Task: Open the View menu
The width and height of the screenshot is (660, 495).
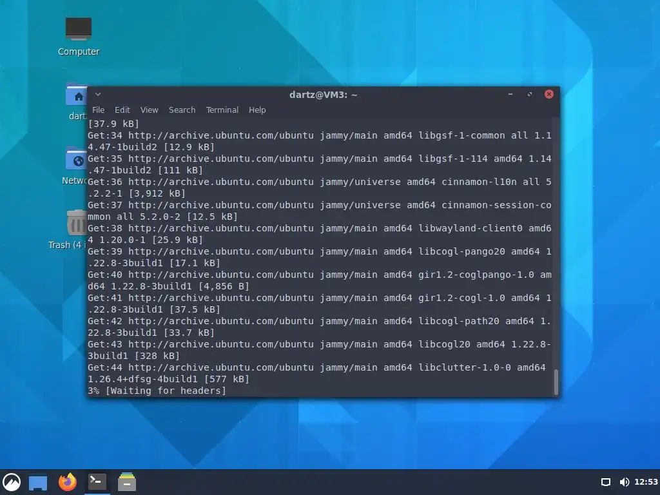Action: (x=149, y=110)
